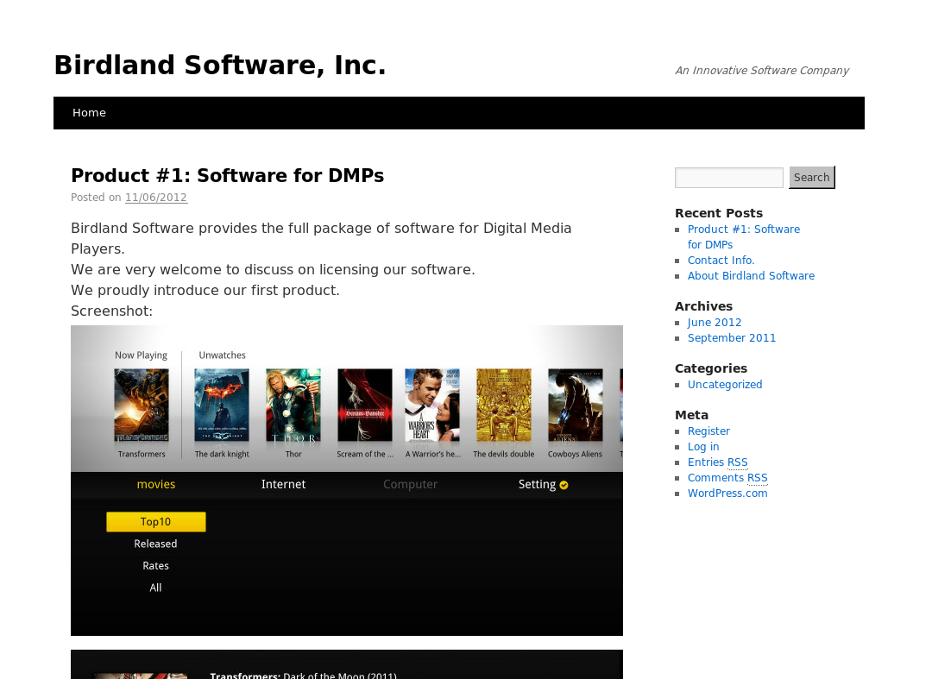This screenshot has height=679, width=932.
Task: Select the Internet tab in screenshot
Action: 284,484
